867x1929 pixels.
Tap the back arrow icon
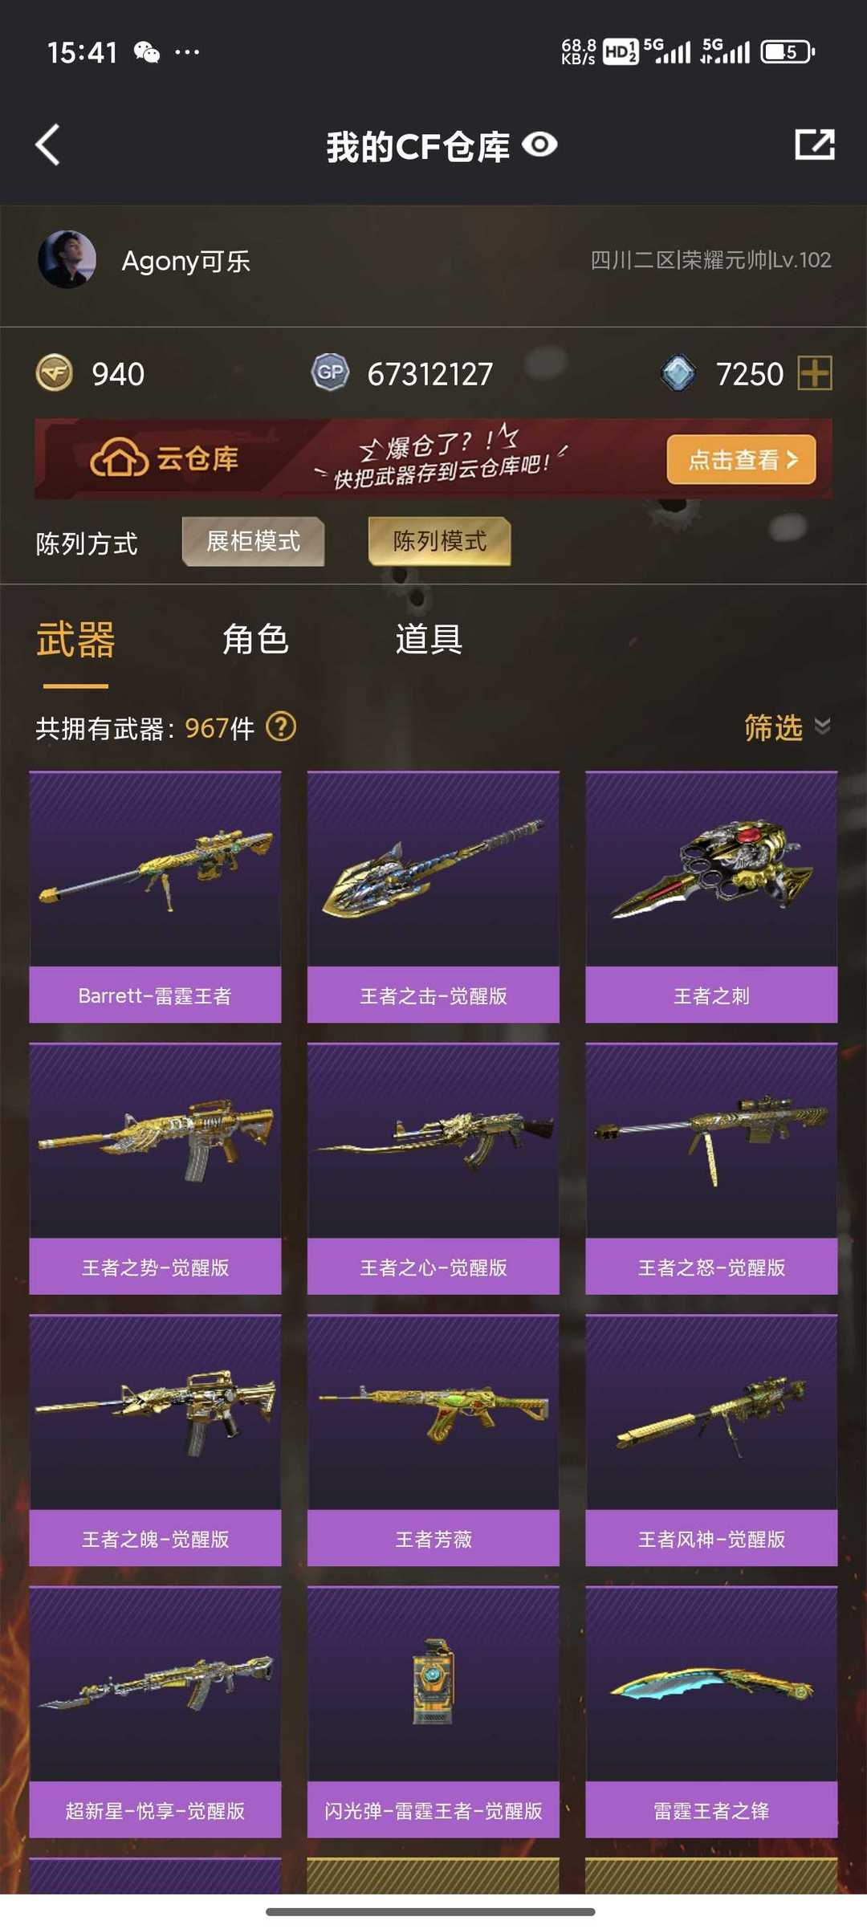[48, 145]
